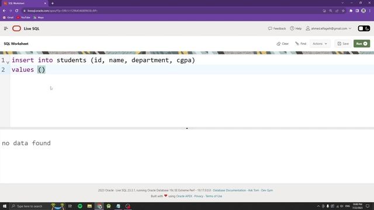The width and height of the screenshot is (374, 210).
Task: Click the 'no data found' result text
Action: coord(26,143)
